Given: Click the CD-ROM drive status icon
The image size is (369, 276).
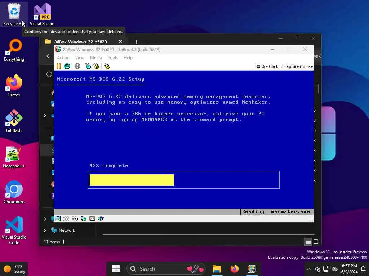Looking at the screenshot, I should pos(75,218).
